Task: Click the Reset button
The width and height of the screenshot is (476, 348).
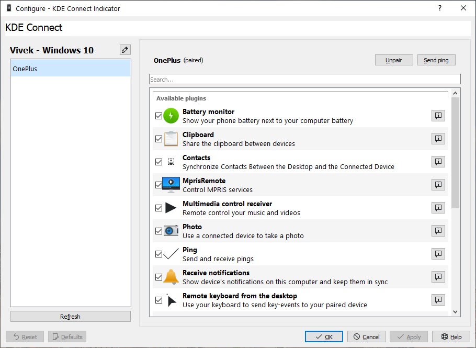Action: (x=25, y=337)
